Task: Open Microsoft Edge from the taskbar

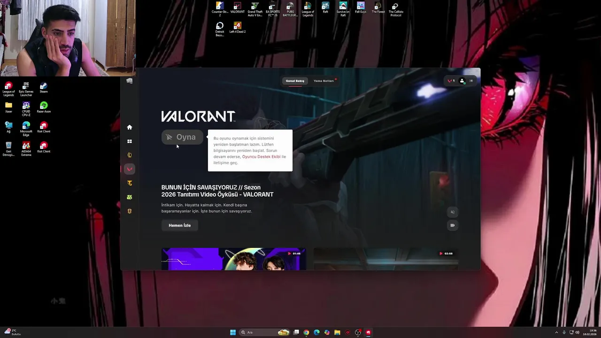Action: (x=317, y=332)
